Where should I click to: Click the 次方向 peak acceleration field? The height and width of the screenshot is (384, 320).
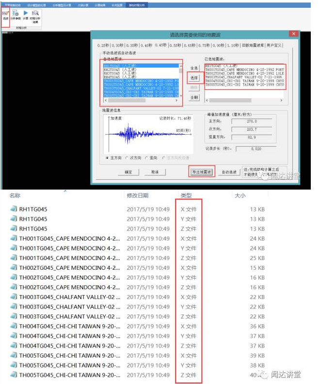(252, 129)
